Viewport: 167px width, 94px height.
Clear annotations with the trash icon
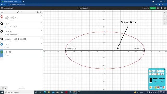click(156, 87)
